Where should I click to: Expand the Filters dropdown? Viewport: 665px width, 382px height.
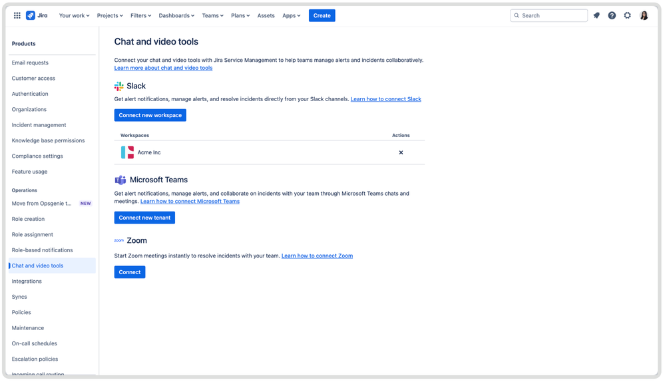coord(141,16)
